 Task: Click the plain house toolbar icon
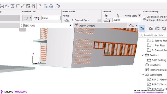coord(33,6)
